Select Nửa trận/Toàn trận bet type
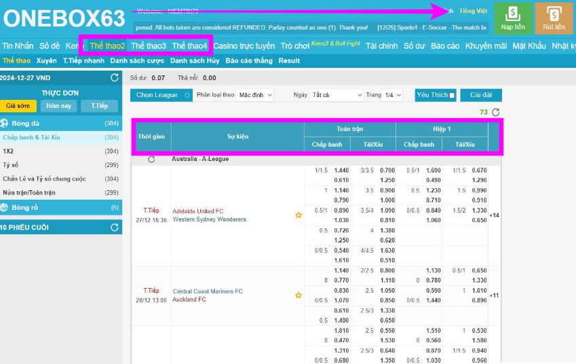Screen dimensions: 576x364 (x=61, y=193)
